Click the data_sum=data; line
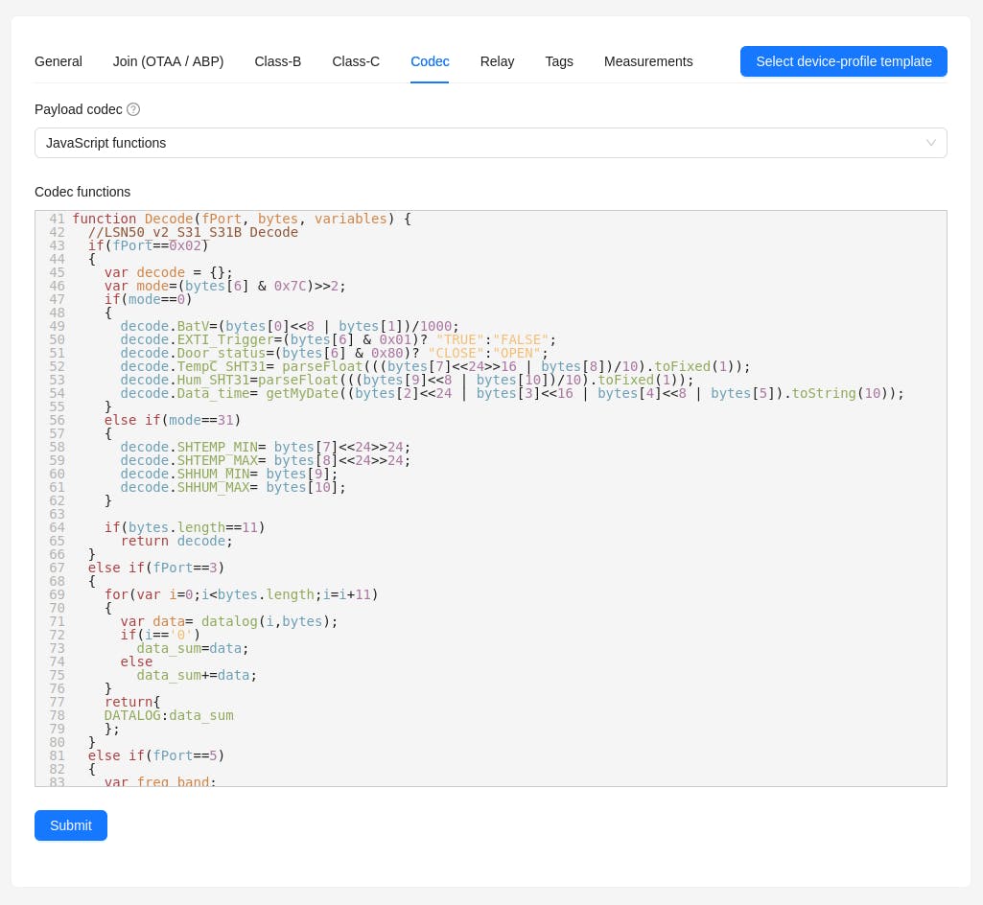This screenshot has width=983, height=905. (x=193, y=649)
